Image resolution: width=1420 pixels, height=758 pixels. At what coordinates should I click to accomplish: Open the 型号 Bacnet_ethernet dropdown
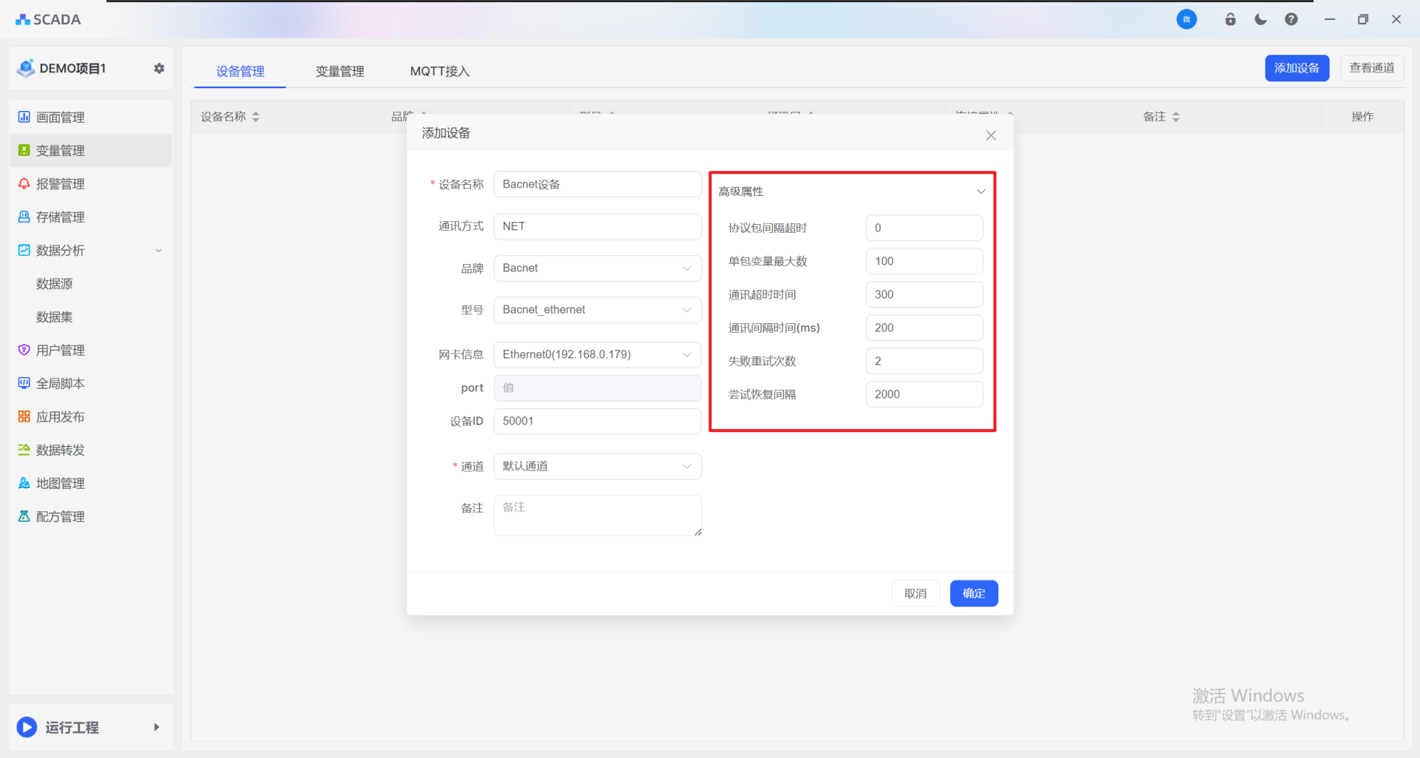(598, 310)
